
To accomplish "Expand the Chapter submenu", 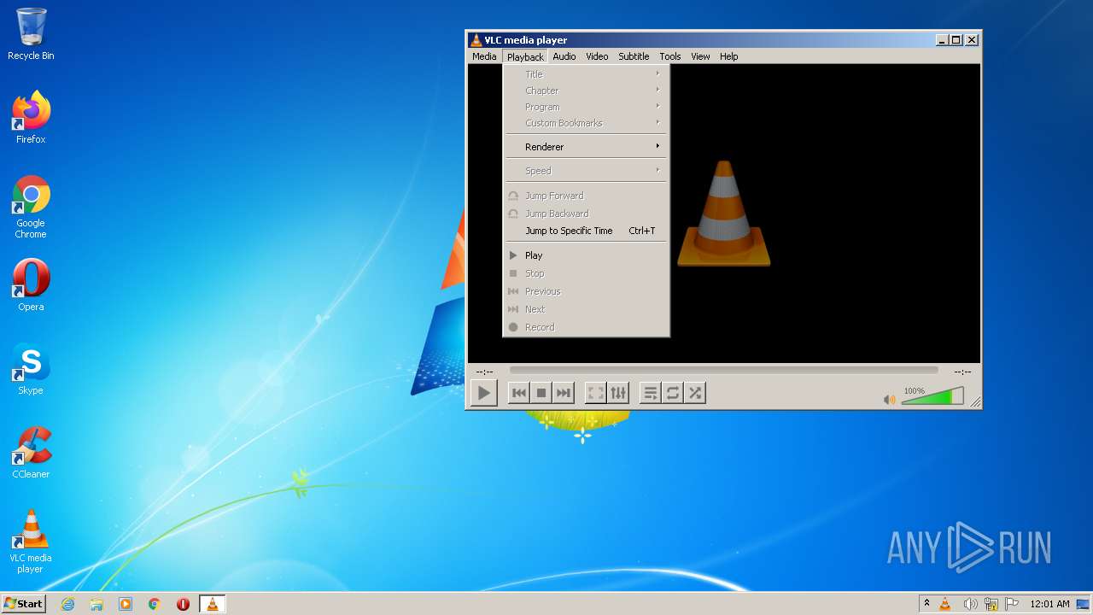I will [586, 91].
